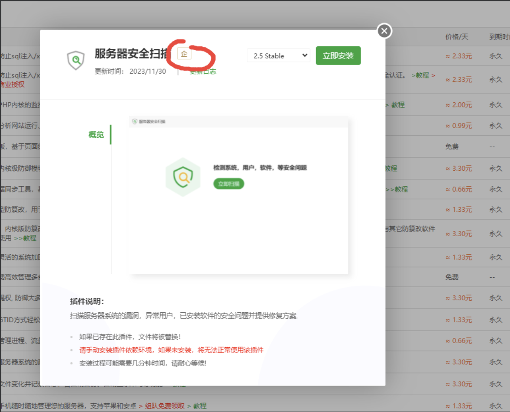Click the 价格/天 column header
The width and height of the screenshot is (510, 412).
pyautogui.click(x=457, y=37)
